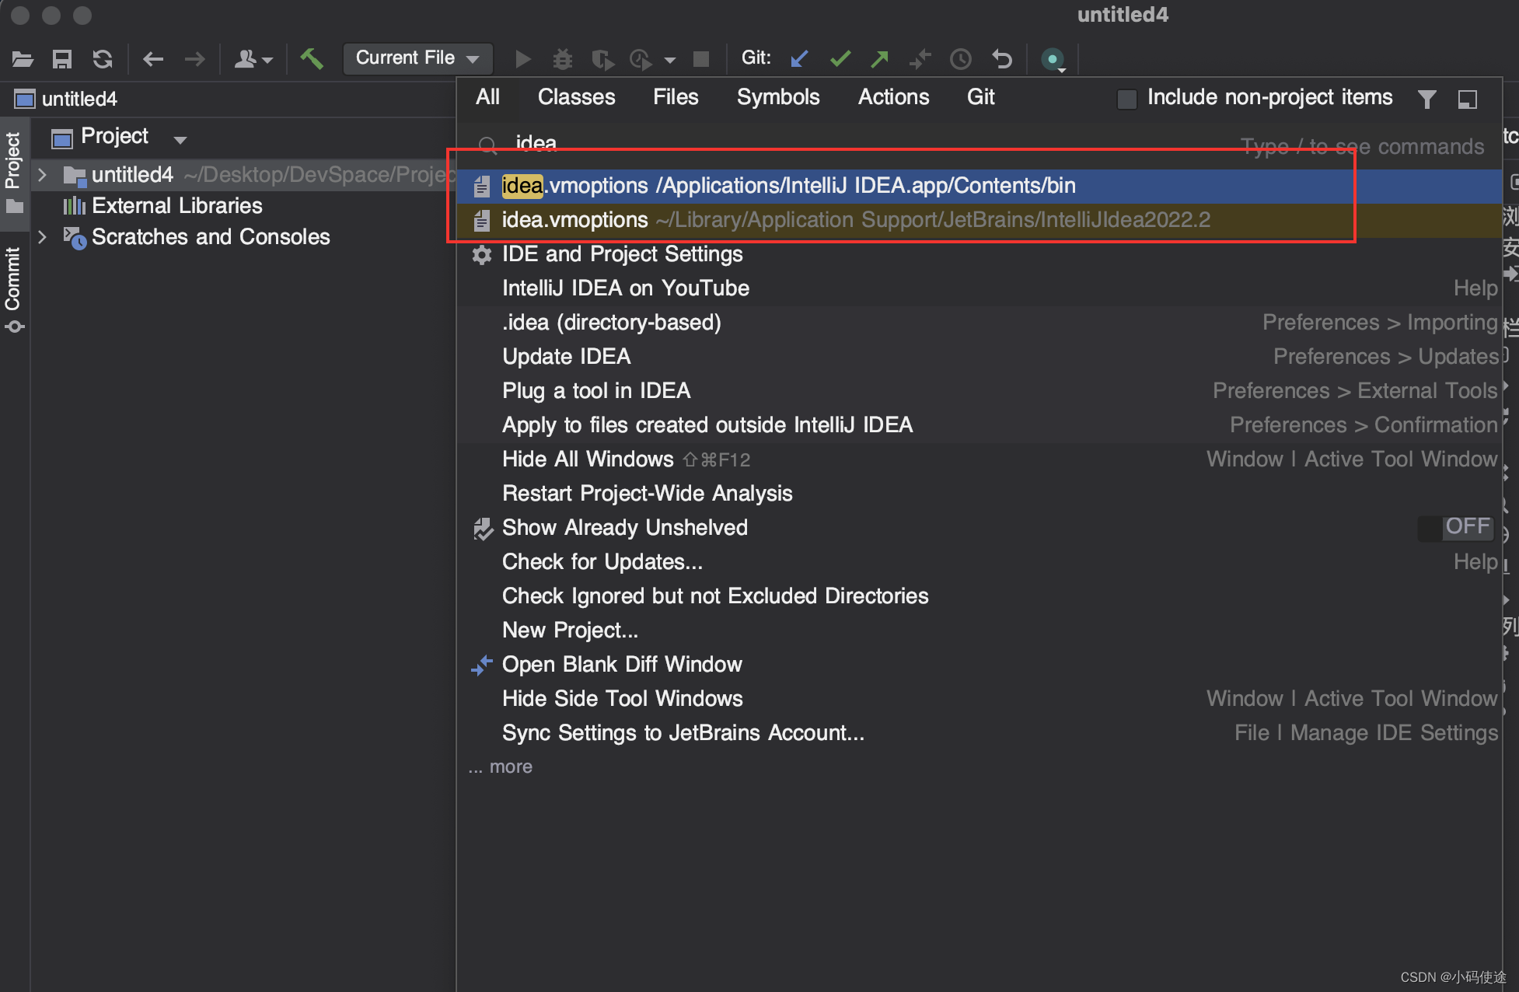Click the Run play icon

pyautogui.click(x=522, y=58)
